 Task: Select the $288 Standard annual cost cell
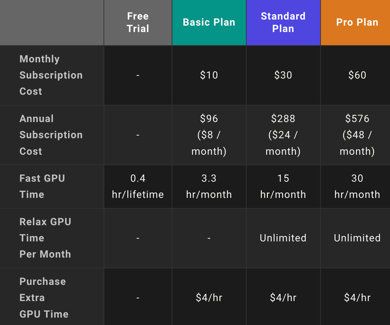283,135
